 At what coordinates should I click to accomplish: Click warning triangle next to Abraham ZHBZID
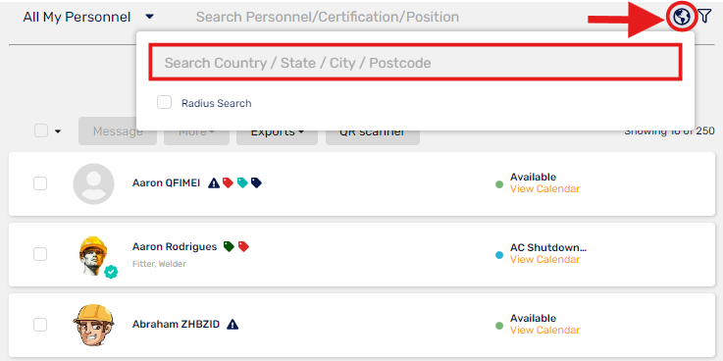click(x=232, y=324)
